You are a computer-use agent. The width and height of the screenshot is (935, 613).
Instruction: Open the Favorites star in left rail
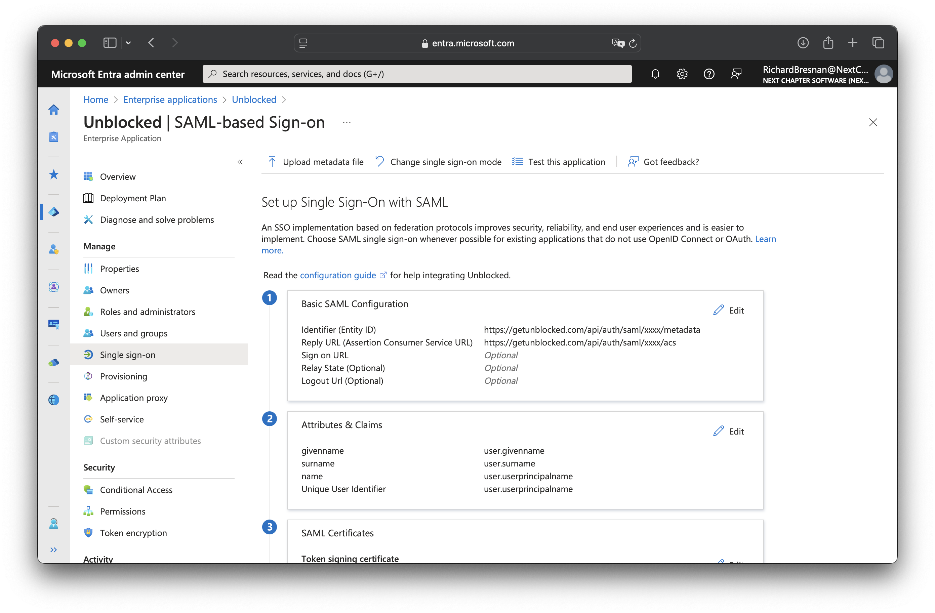(54, 174)
